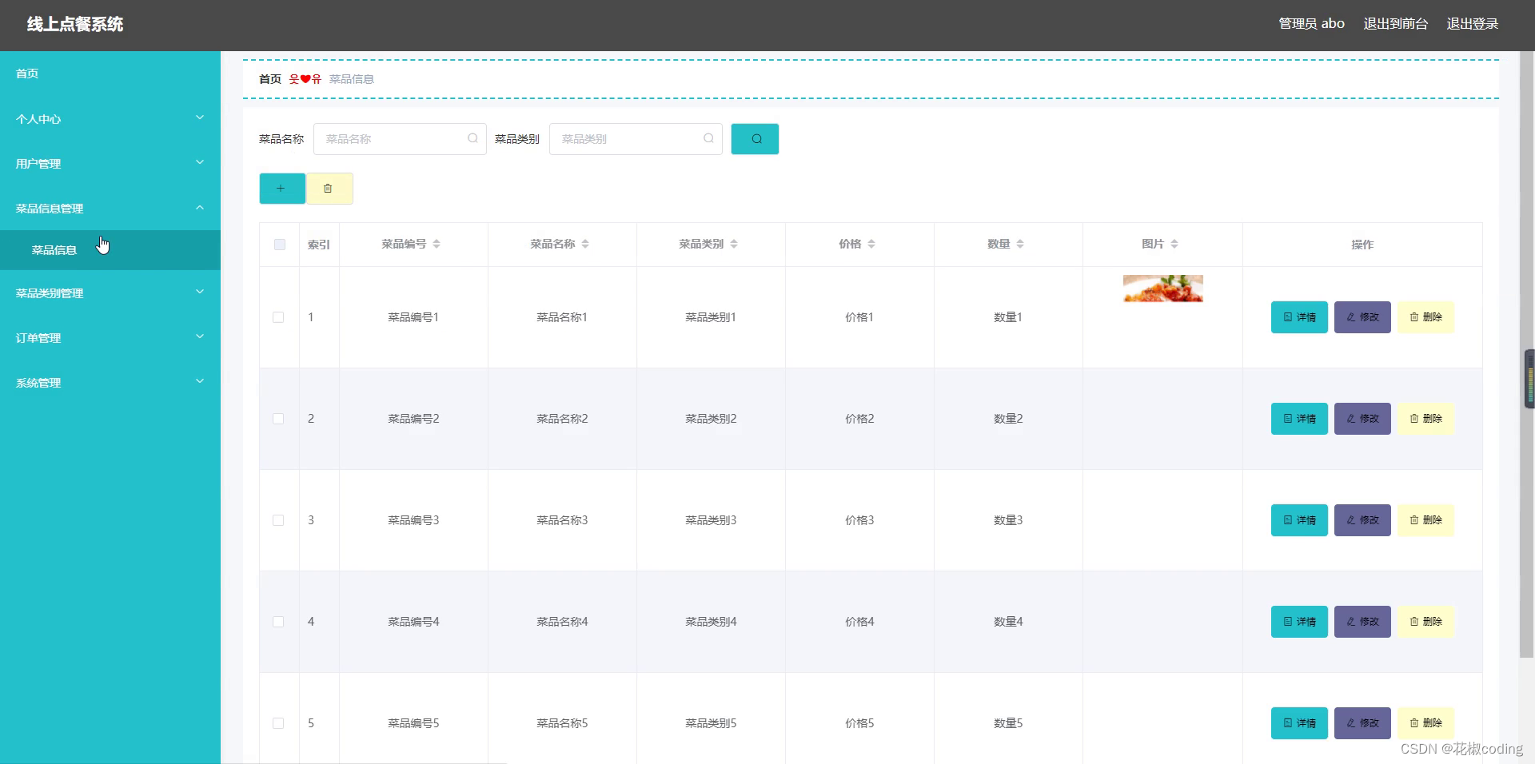Viewport: 1535px width, 764px height.
Task: Expand the 系统管理 sidebar menu
Action: [x=110, y=383]
